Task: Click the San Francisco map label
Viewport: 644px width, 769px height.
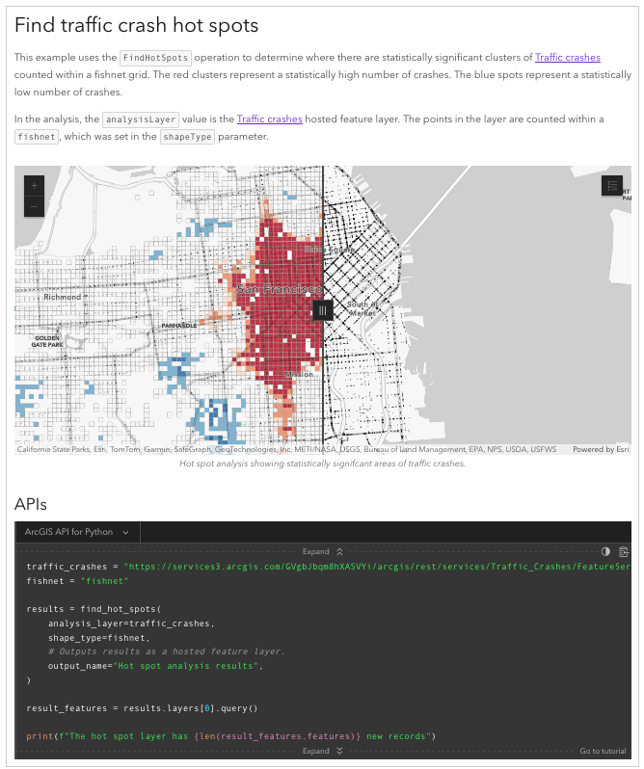Action: tap(279, 289)
